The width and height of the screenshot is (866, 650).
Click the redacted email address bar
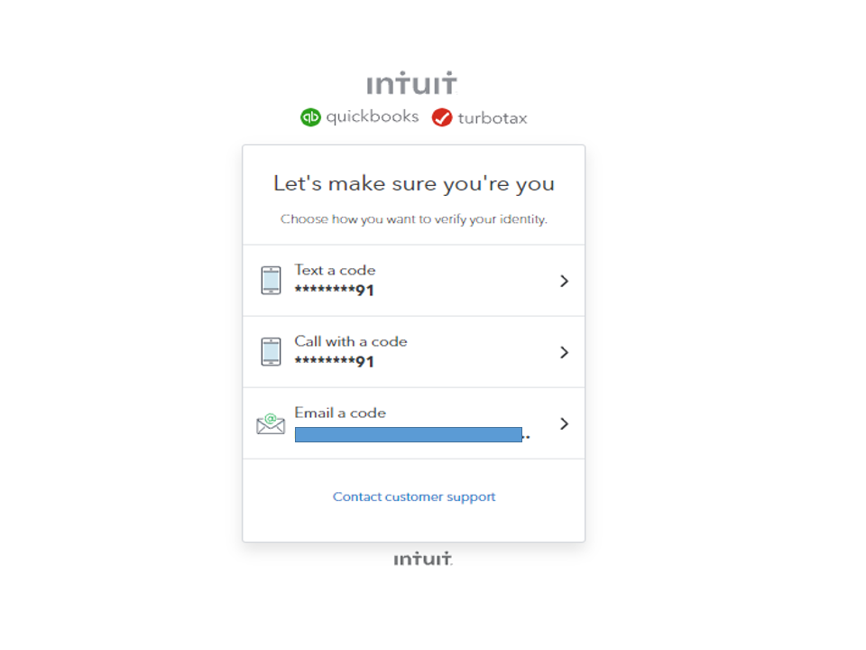point(409,434)
